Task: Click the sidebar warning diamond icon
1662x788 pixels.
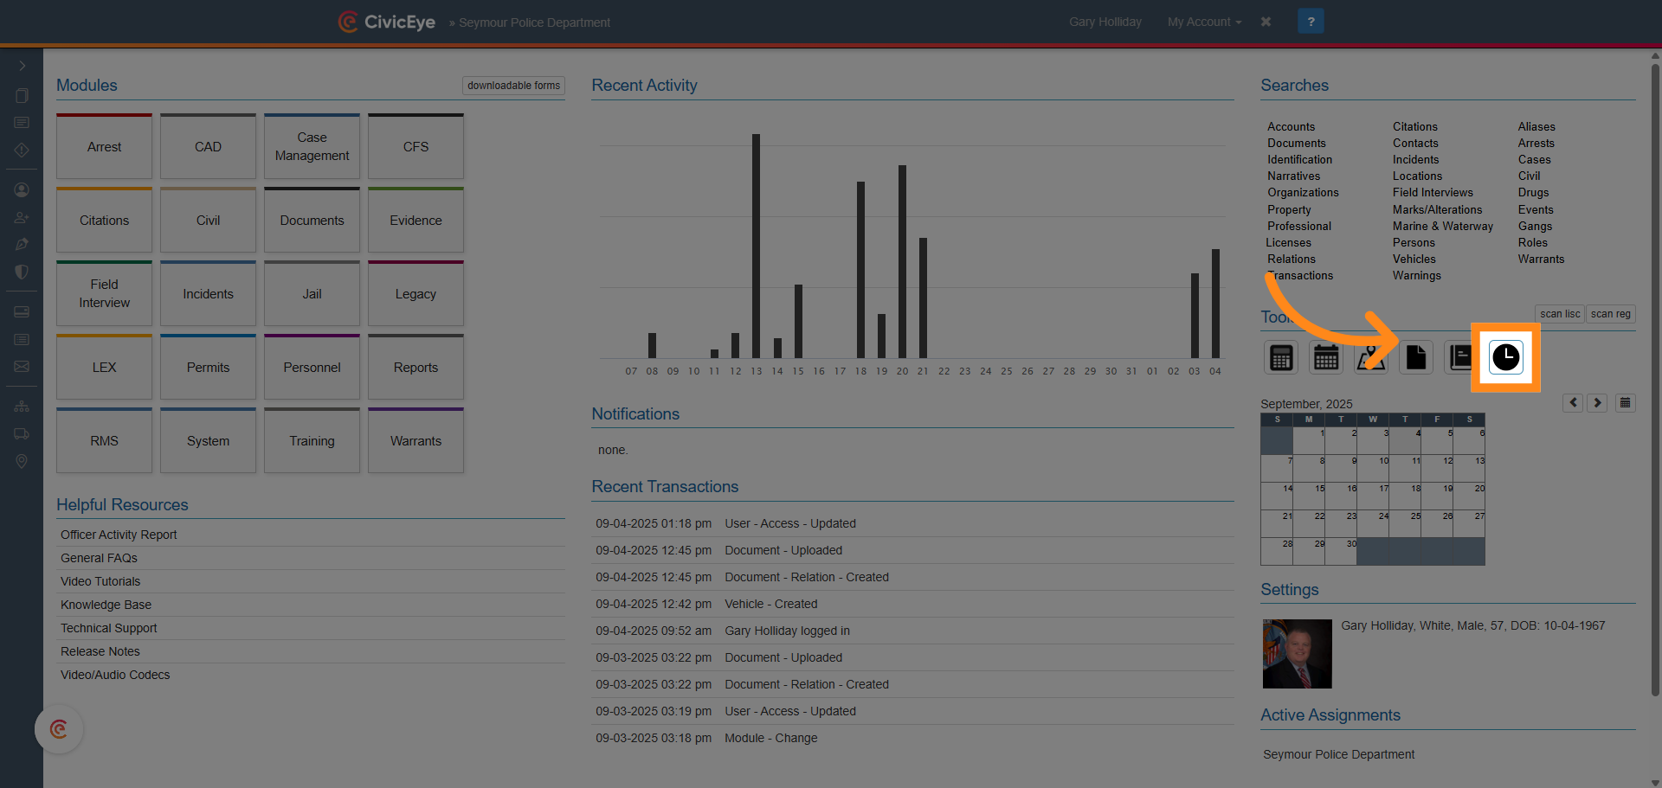Action: tap(22, 150)
